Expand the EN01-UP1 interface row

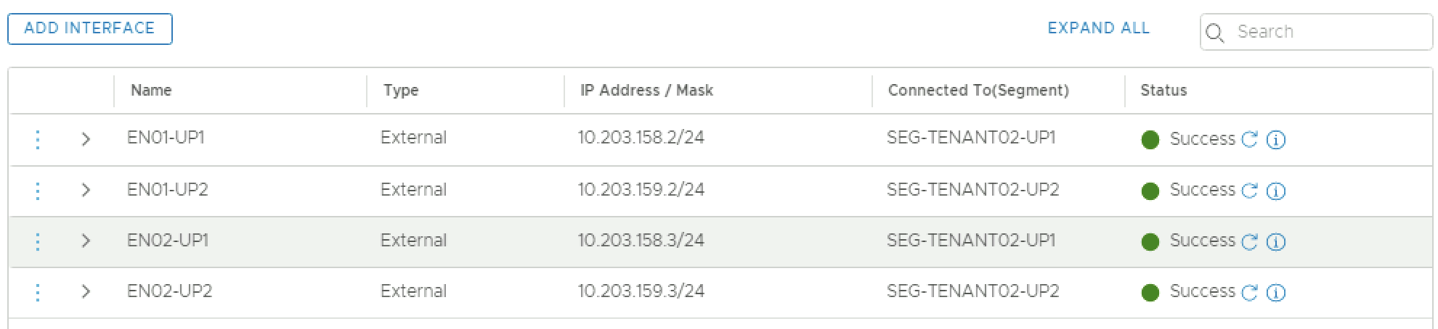click(x=86, y=139)
